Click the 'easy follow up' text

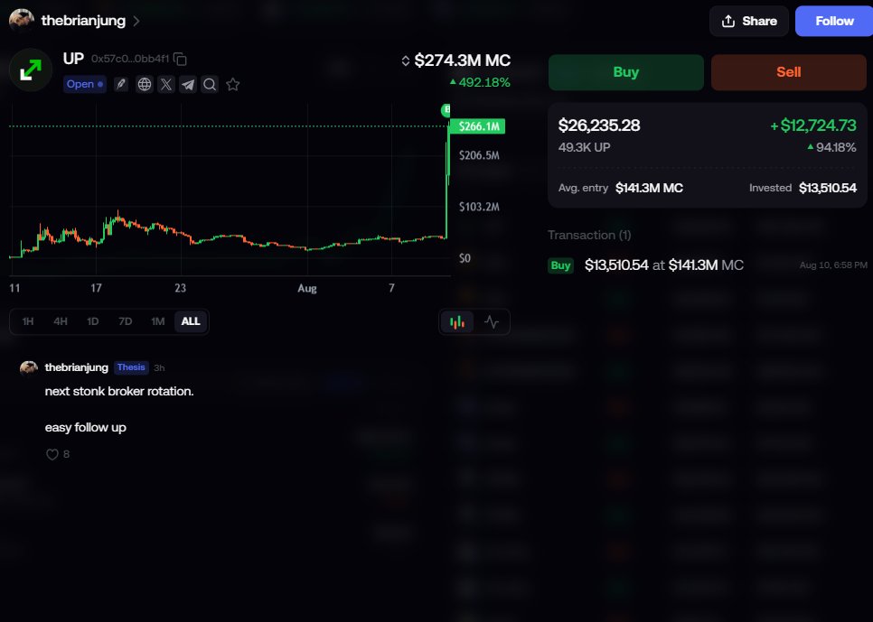coord(85,427)
